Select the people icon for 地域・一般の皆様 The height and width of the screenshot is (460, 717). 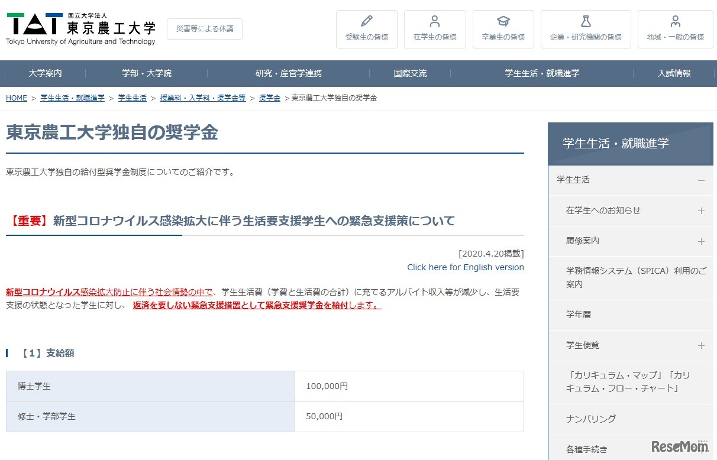point(675,20)
